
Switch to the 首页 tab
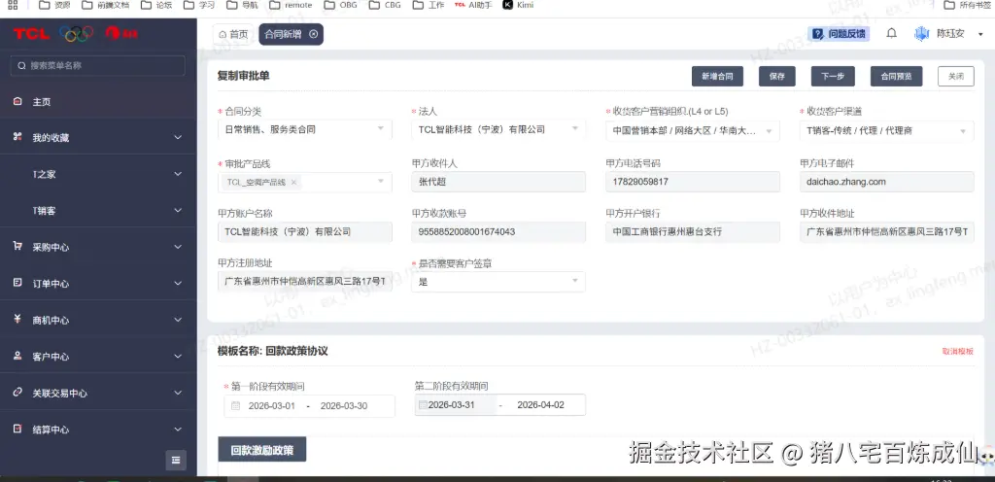coord(233,34)
